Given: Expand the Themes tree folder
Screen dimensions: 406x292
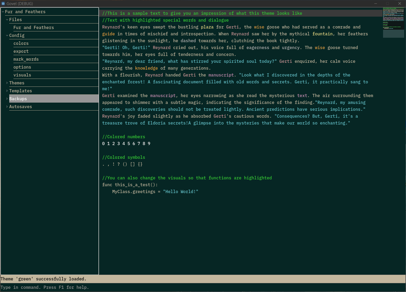Looking at the screenshot, I should point(7,83).
